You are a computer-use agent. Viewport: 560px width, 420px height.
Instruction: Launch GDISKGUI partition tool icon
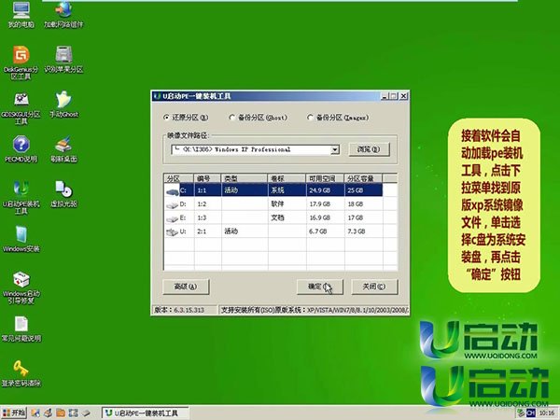[21, 108]
